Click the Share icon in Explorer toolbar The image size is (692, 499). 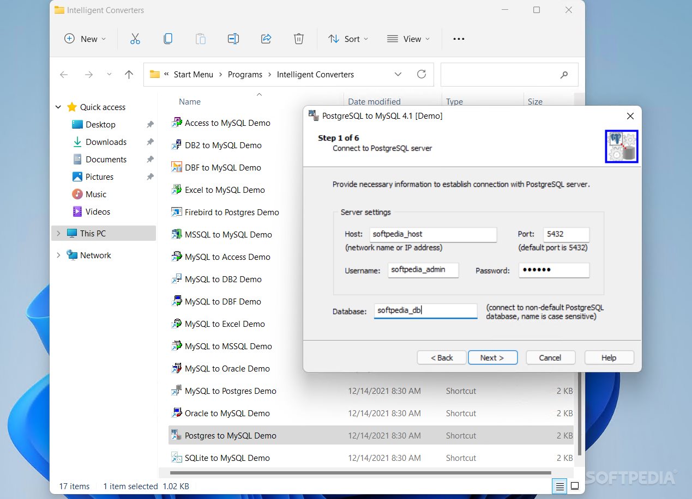266,39
